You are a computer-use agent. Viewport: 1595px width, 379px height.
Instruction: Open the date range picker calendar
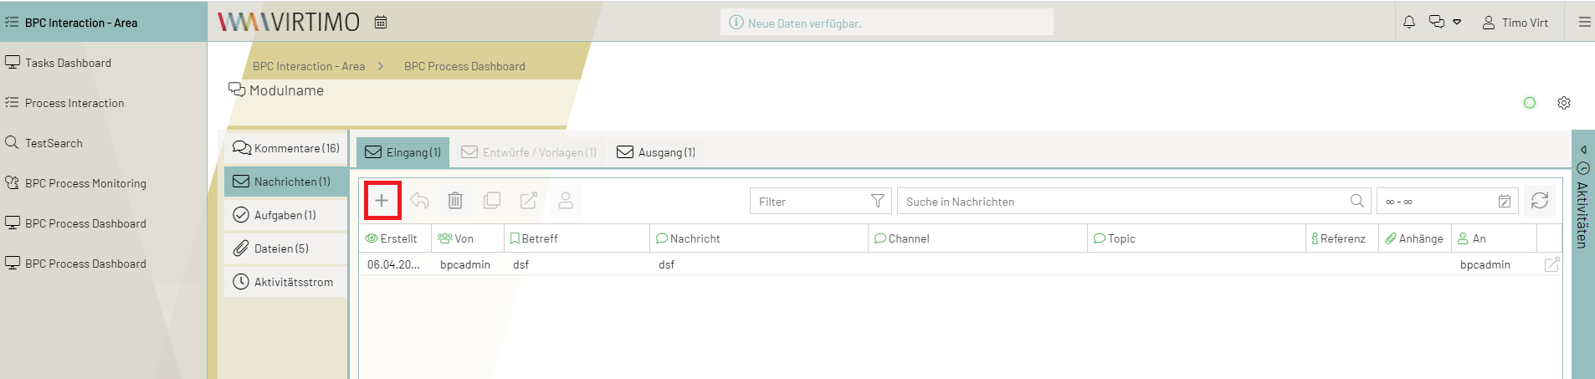[x=1504, y=202]
